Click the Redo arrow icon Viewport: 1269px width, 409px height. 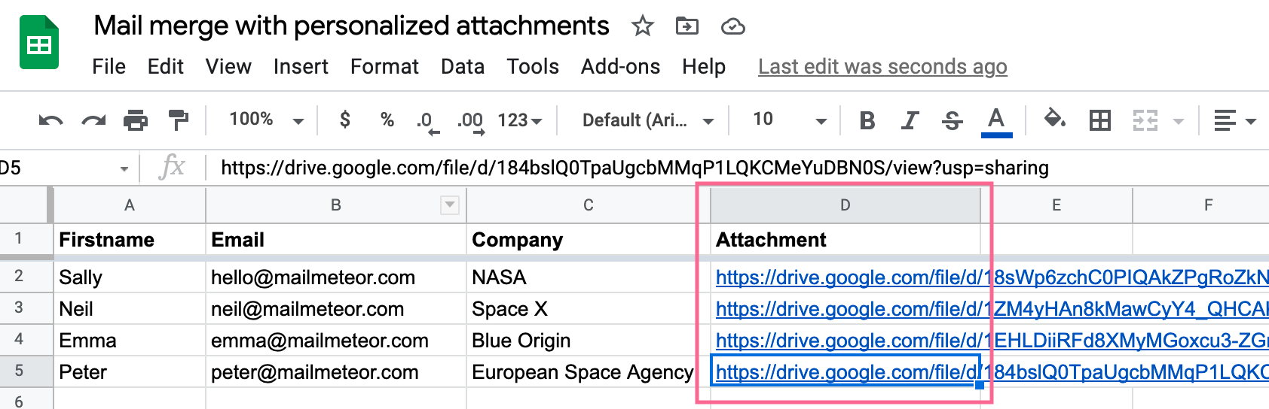(x=93, y=120)
